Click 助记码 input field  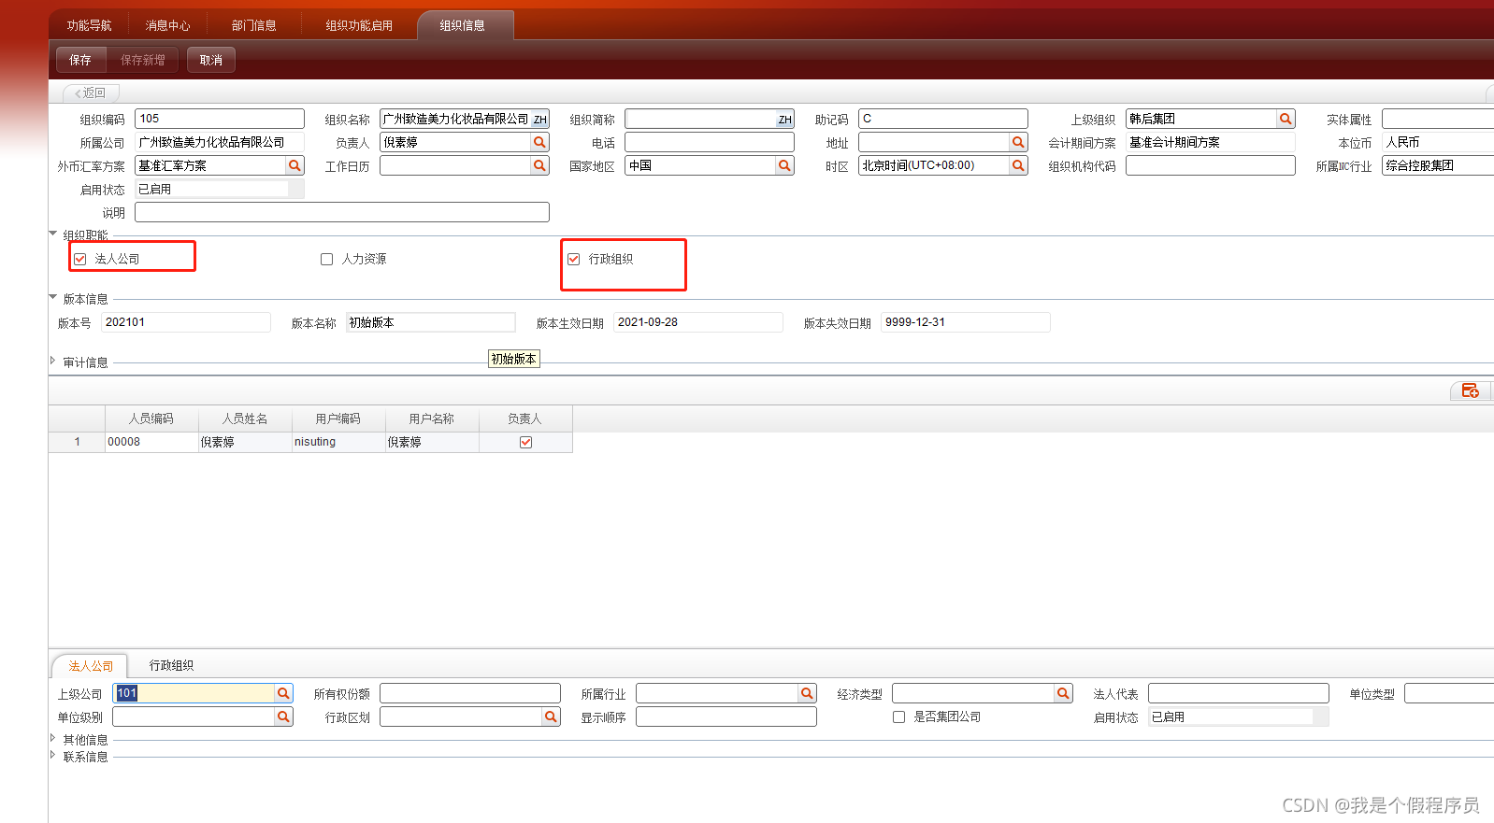[x=943, y=119]
